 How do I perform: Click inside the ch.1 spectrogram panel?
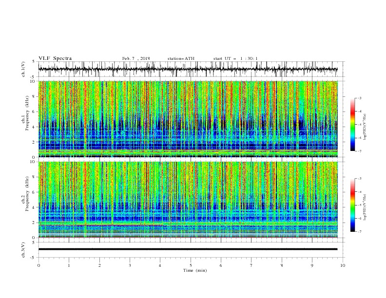click(x=188, y=119)
